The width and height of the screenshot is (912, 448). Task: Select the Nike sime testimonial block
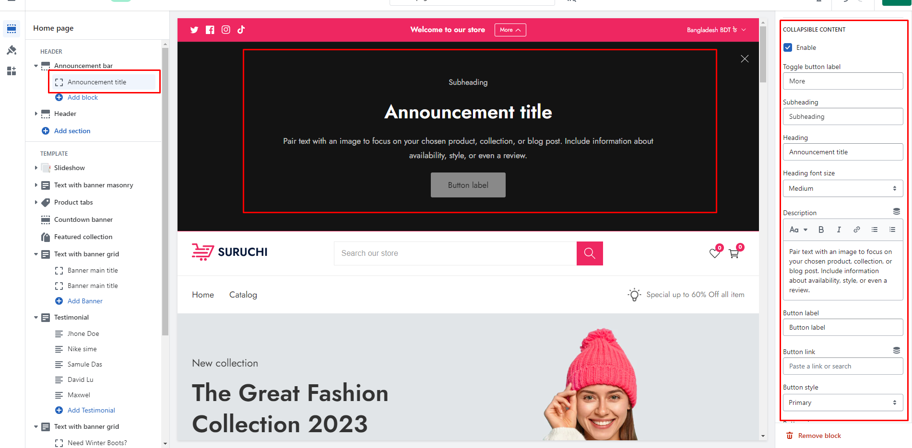(x=82, y=349)
